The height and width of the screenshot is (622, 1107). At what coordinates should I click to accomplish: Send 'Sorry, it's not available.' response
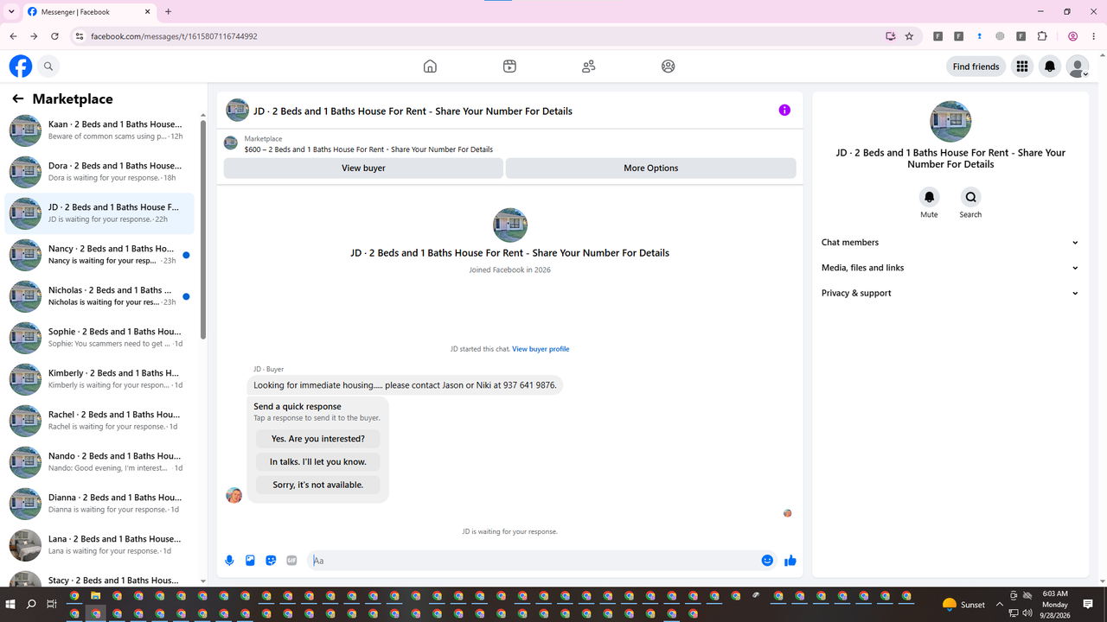pyautogui.click(x=317, y=485)
